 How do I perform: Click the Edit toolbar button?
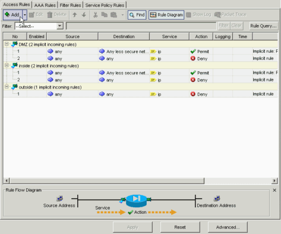(36, 15)
